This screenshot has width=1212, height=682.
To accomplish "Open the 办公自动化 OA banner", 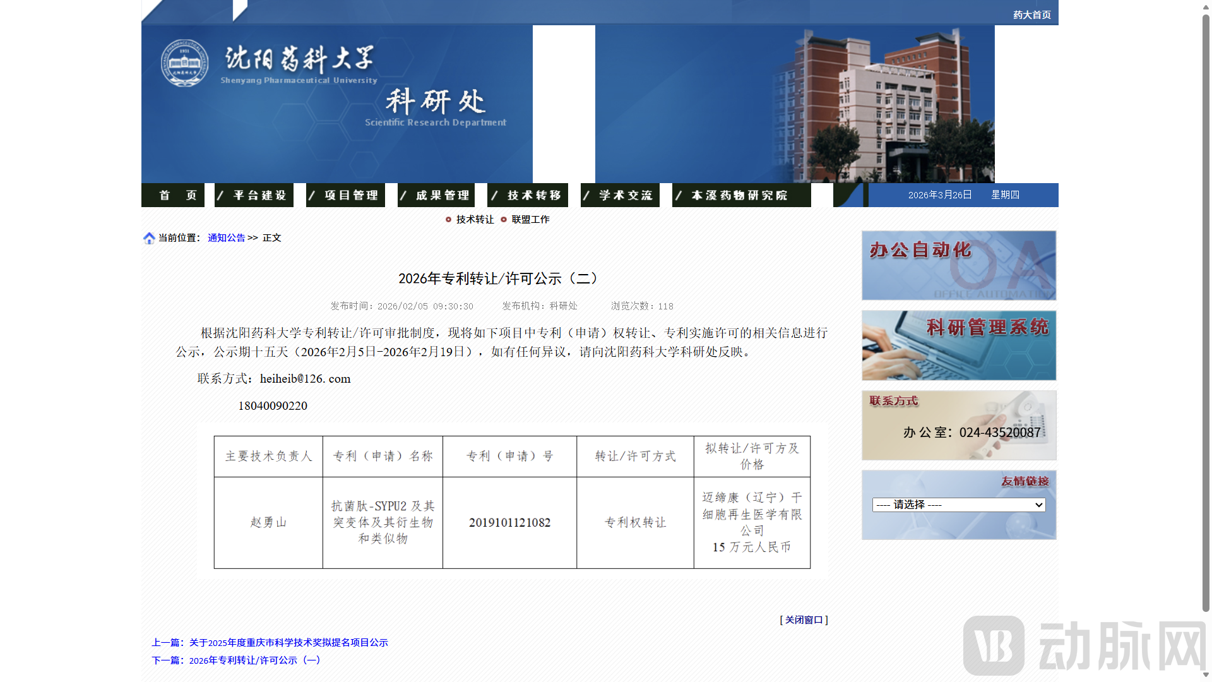I will (x=958, y=265).
